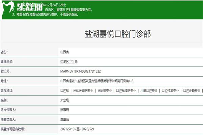Select the 省份 label
The image size is (203, 135).
(4, 52)
